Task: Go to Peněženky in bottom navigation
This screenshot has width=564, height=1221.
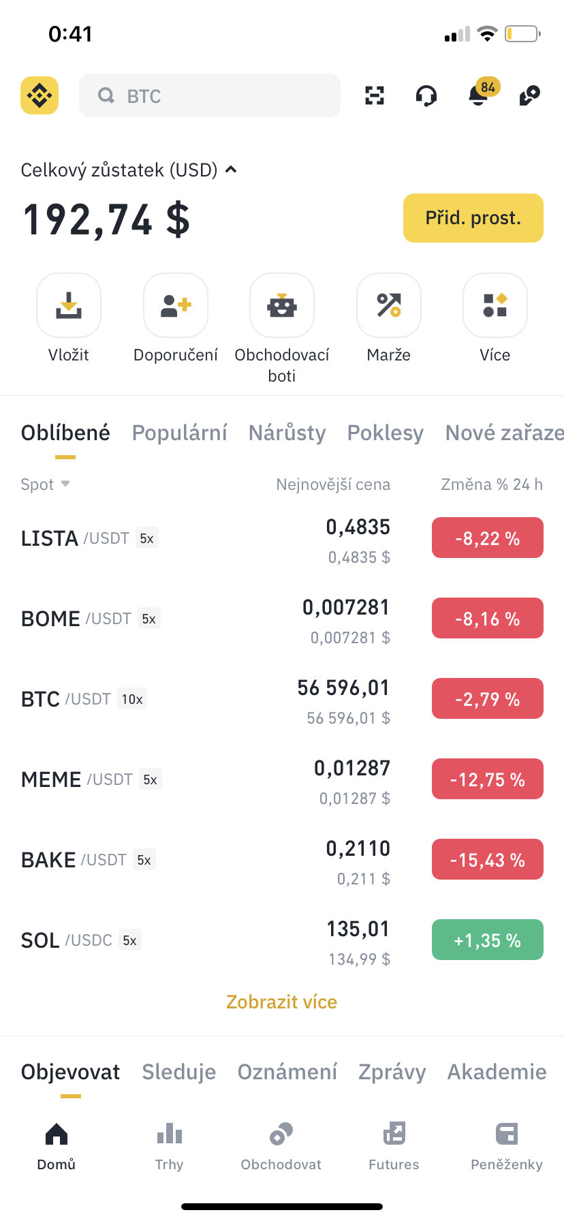Action: pyautogui.click(x=507, y=1145)
